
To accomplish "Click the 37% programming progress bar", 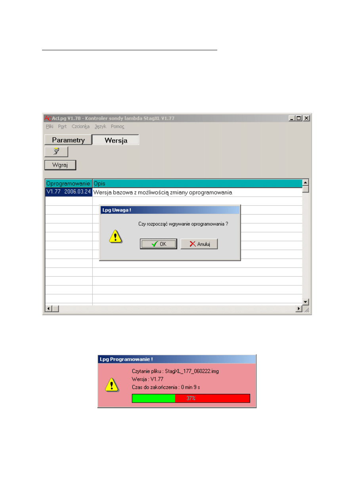I will tap(191, 398).
